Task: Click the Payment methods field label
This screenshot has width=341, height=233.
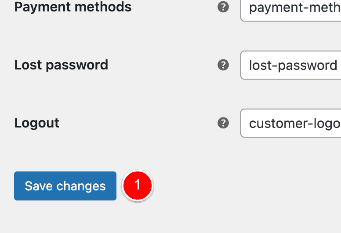Action: 73,7
